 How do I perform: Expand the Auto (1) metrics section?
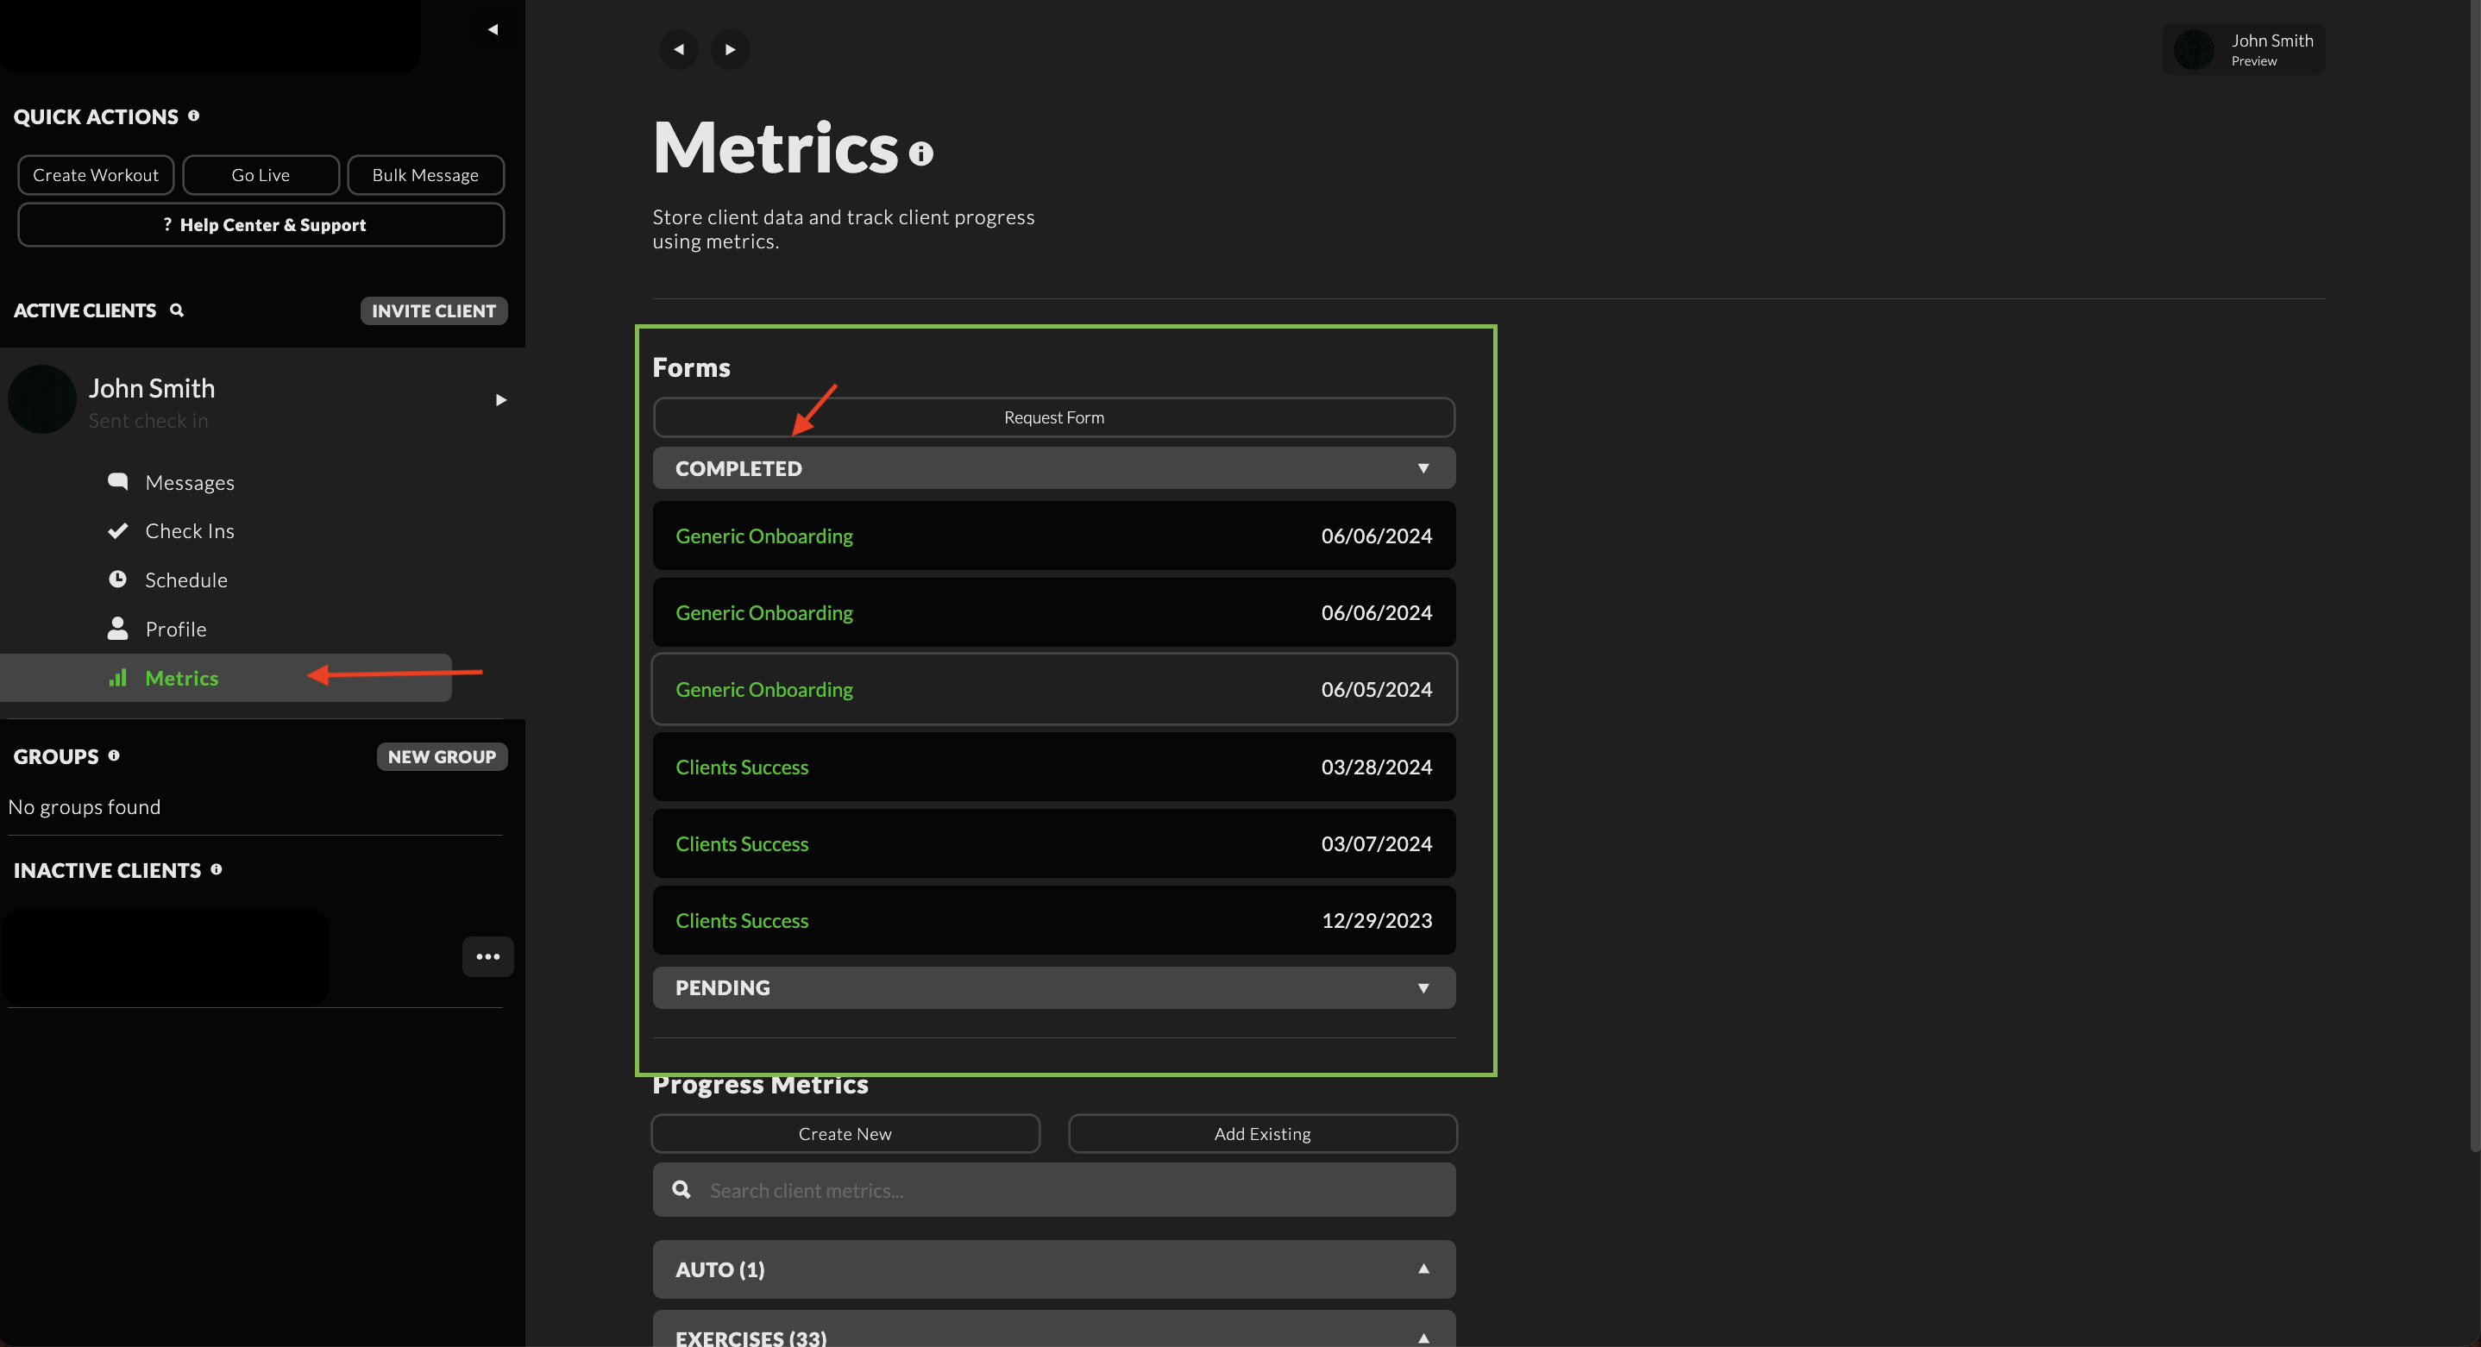point(1423,1269)
